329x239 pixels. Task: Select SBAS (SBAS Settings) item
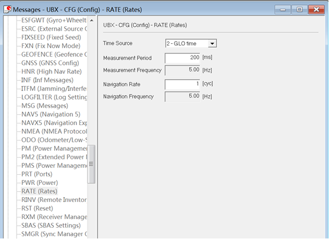(x=51, y=226)
